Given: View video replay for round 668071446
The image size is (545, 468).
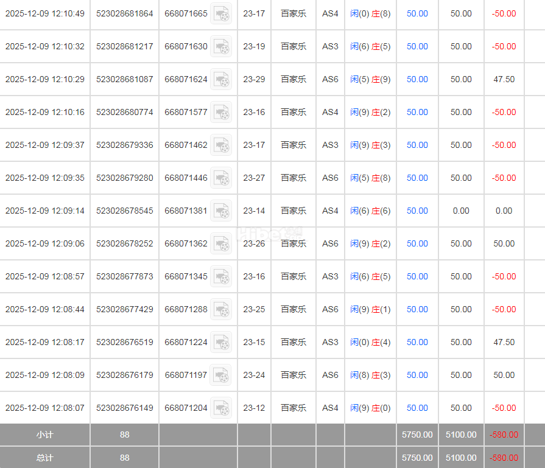Looking at the screenshot, I should (x=221, y=178).
